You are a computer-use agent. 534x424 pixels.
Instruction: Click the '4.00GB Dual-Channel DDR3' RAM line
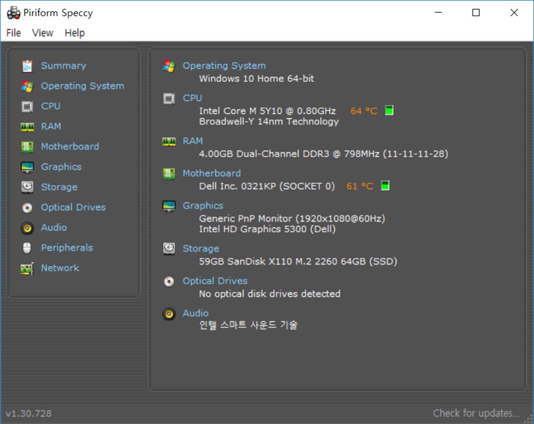324,154
